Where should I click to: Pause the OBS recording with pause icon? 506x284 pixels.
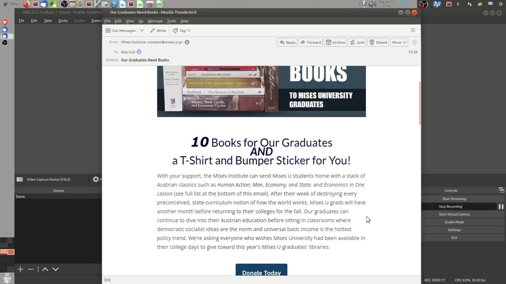[501, 207]
